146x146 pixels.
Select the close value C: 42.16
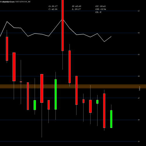pyautogui.click(x=53, y=9)
